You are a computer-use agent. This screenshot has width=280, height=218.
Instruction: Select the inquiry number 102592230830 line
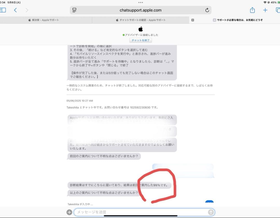112,107
